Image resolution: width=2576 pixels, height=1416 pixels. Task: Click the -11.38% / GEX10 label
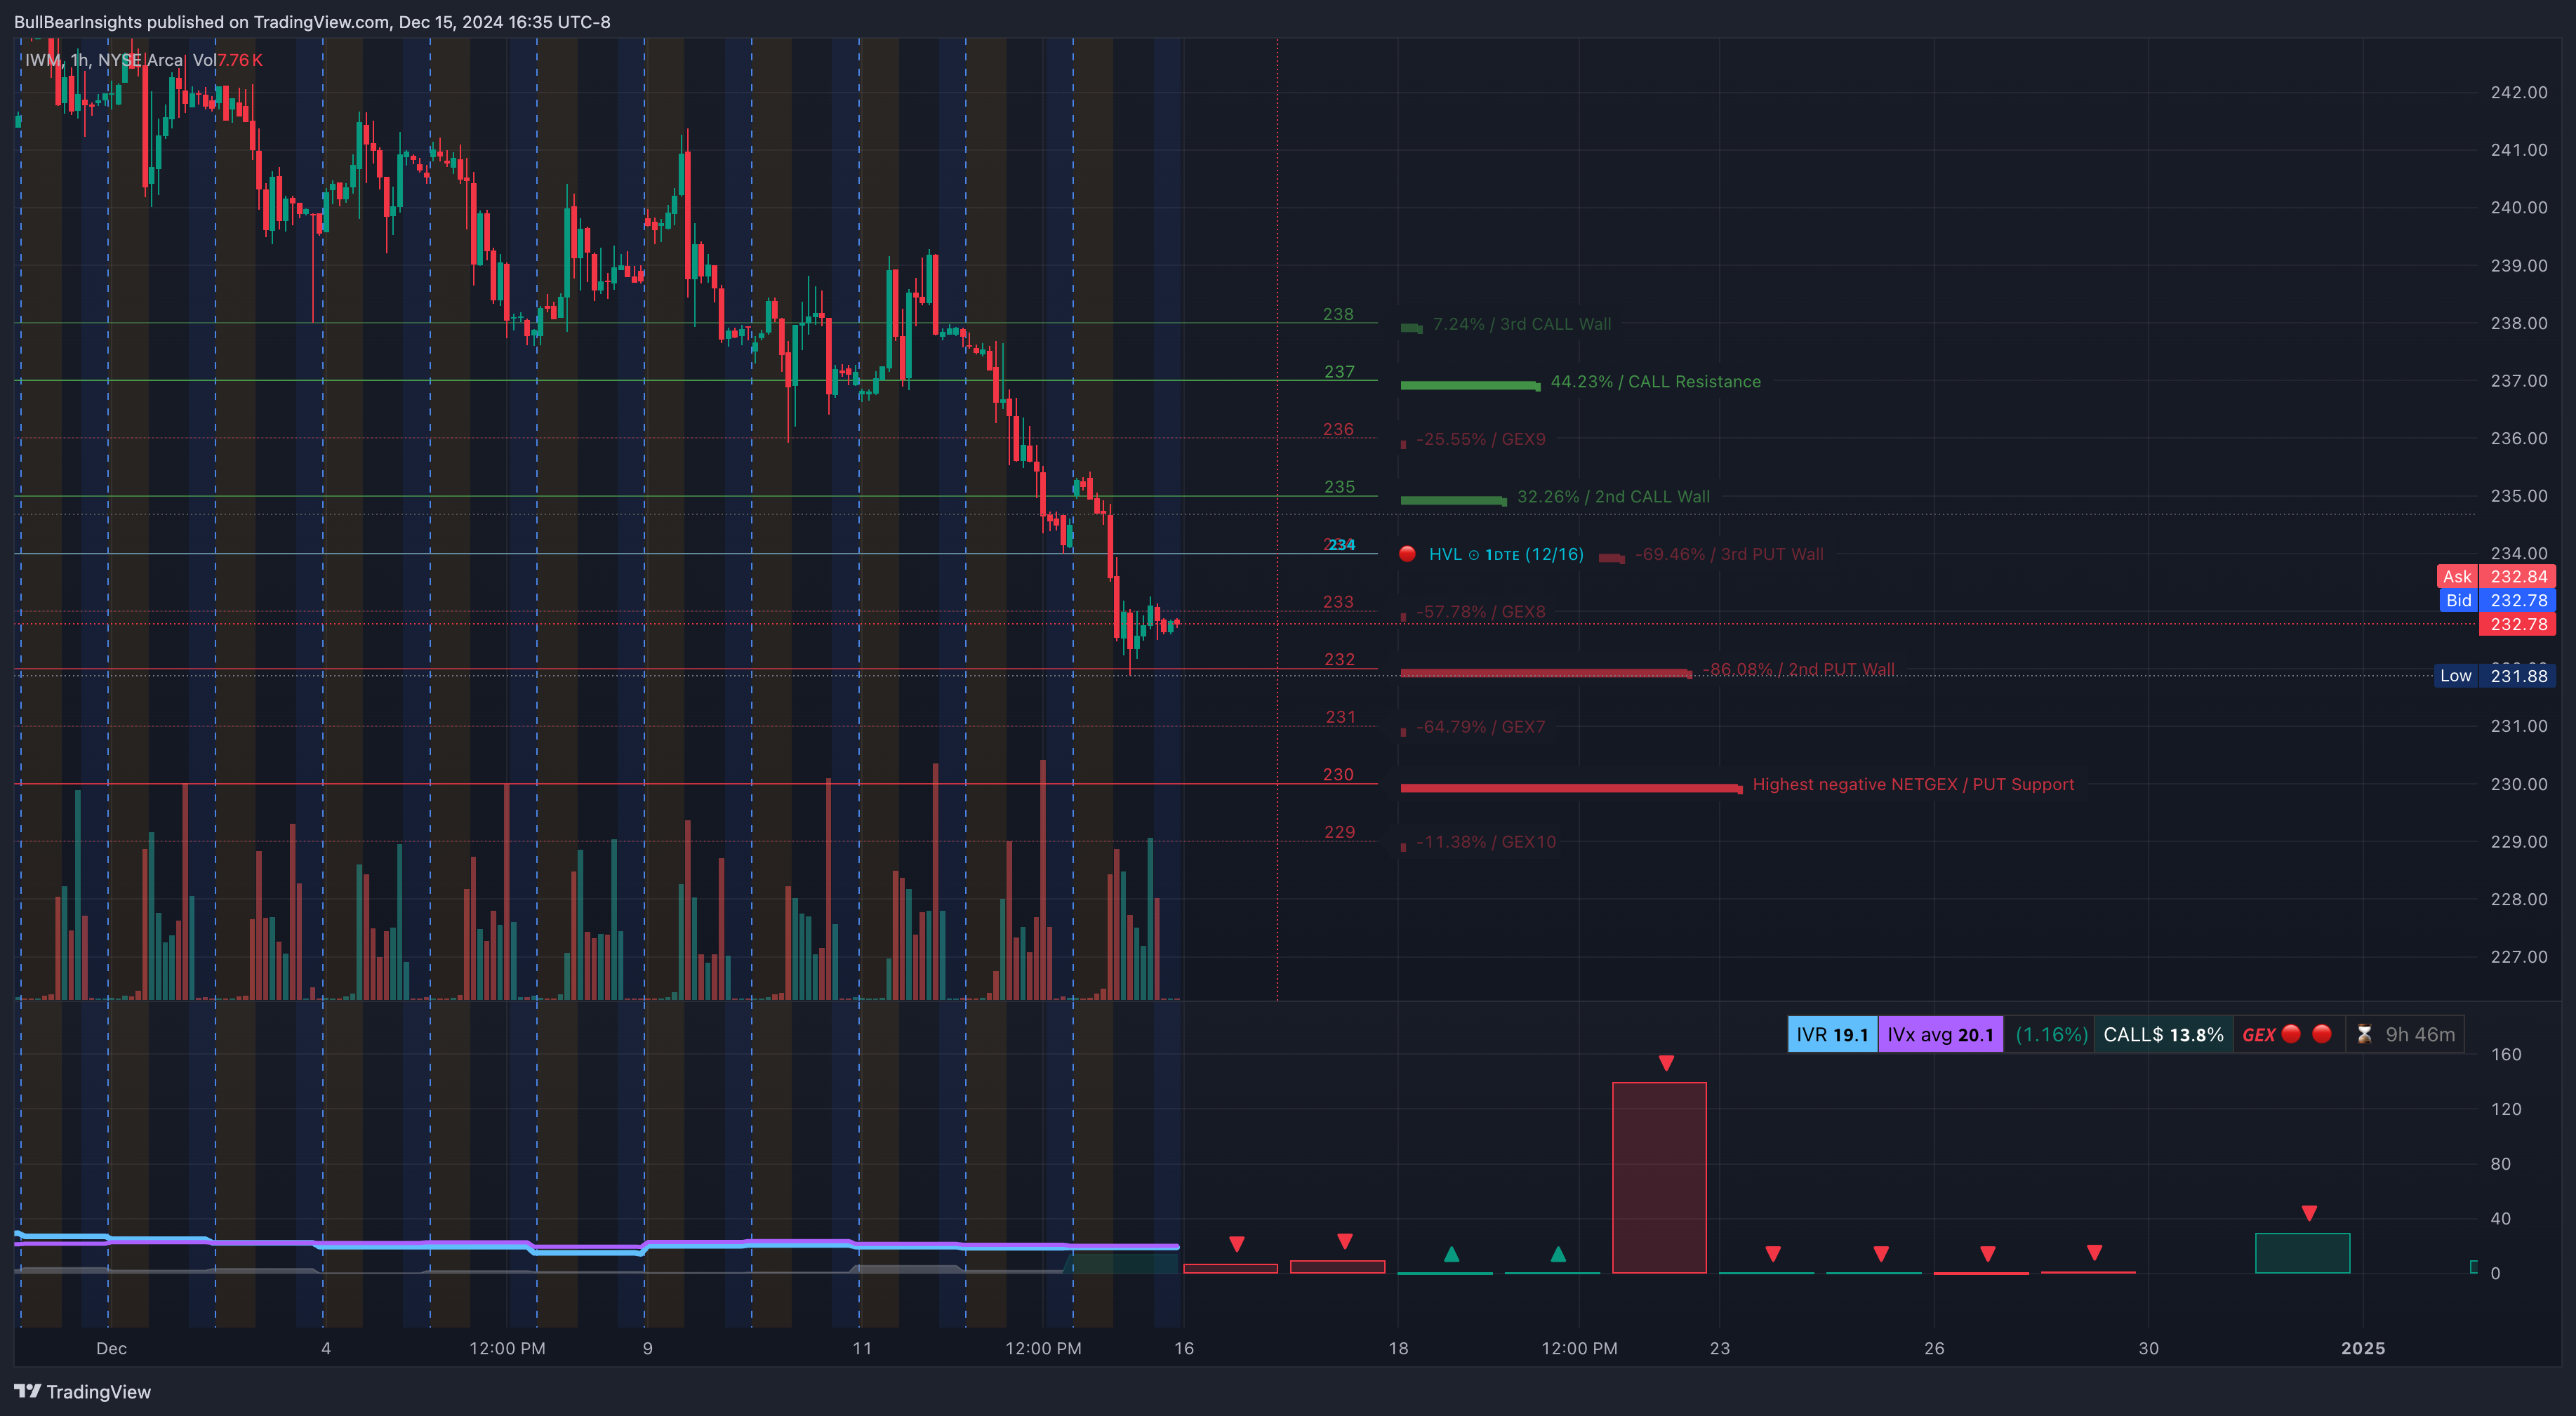click(x=1486, y=842)
